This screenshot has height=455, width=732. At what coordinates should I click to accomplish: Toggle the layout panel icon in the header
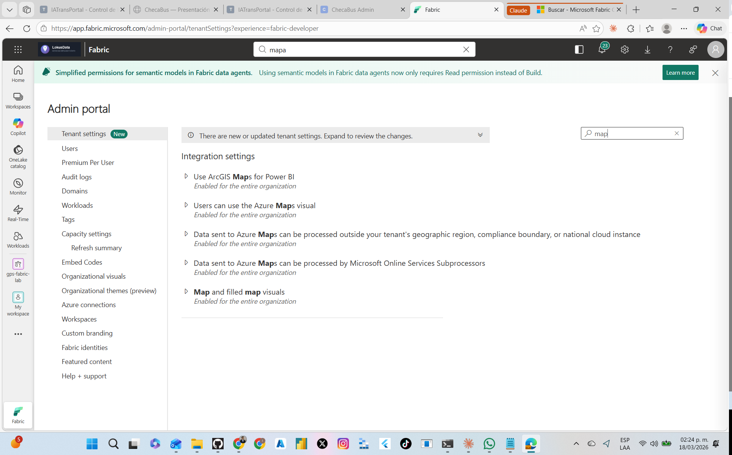(579, 50)
